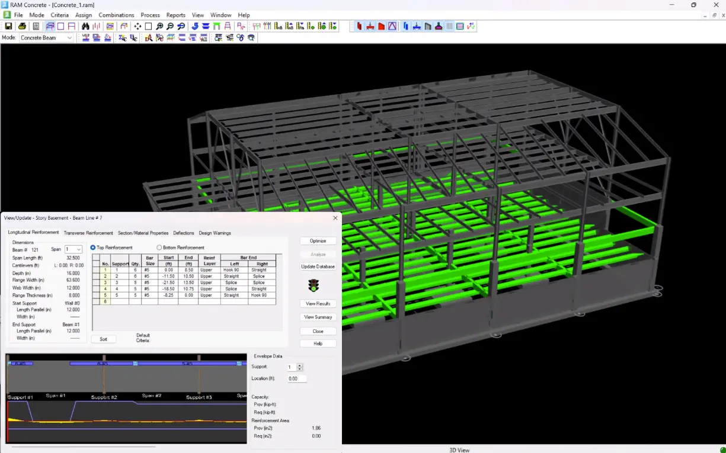The height and width of the screenshot is (453, 726).
Task: Click the View Summary button
Action: click(x=318, y=317)
